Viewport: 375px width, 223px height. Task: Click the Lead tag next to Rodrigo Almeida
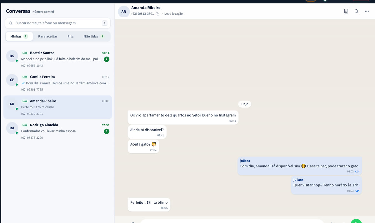(25, 125)
